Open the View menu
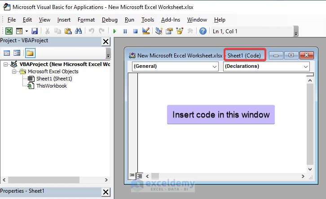Viewport: 326px width, 199px height. (x=44, y=20)
